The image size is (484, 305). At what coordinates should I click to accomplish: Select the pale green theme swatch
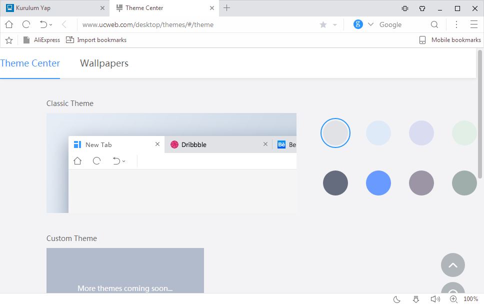click(x=464, y=133)
